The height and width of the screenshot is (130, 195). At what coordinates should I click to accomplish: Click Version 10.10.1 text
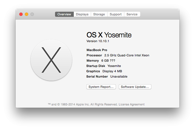98,41
